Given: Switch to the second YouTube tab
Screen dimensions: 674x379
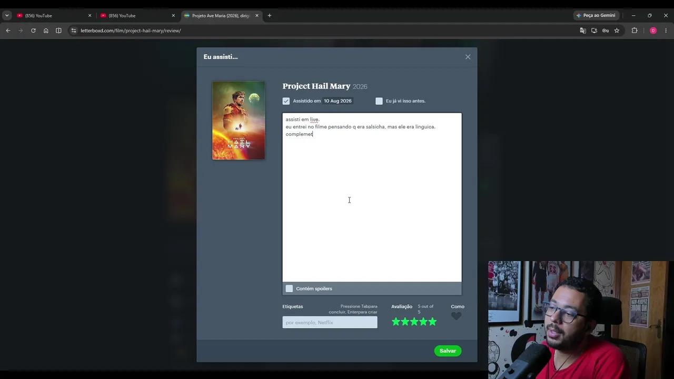Looking at the screenshot, I should click(137, 15).
